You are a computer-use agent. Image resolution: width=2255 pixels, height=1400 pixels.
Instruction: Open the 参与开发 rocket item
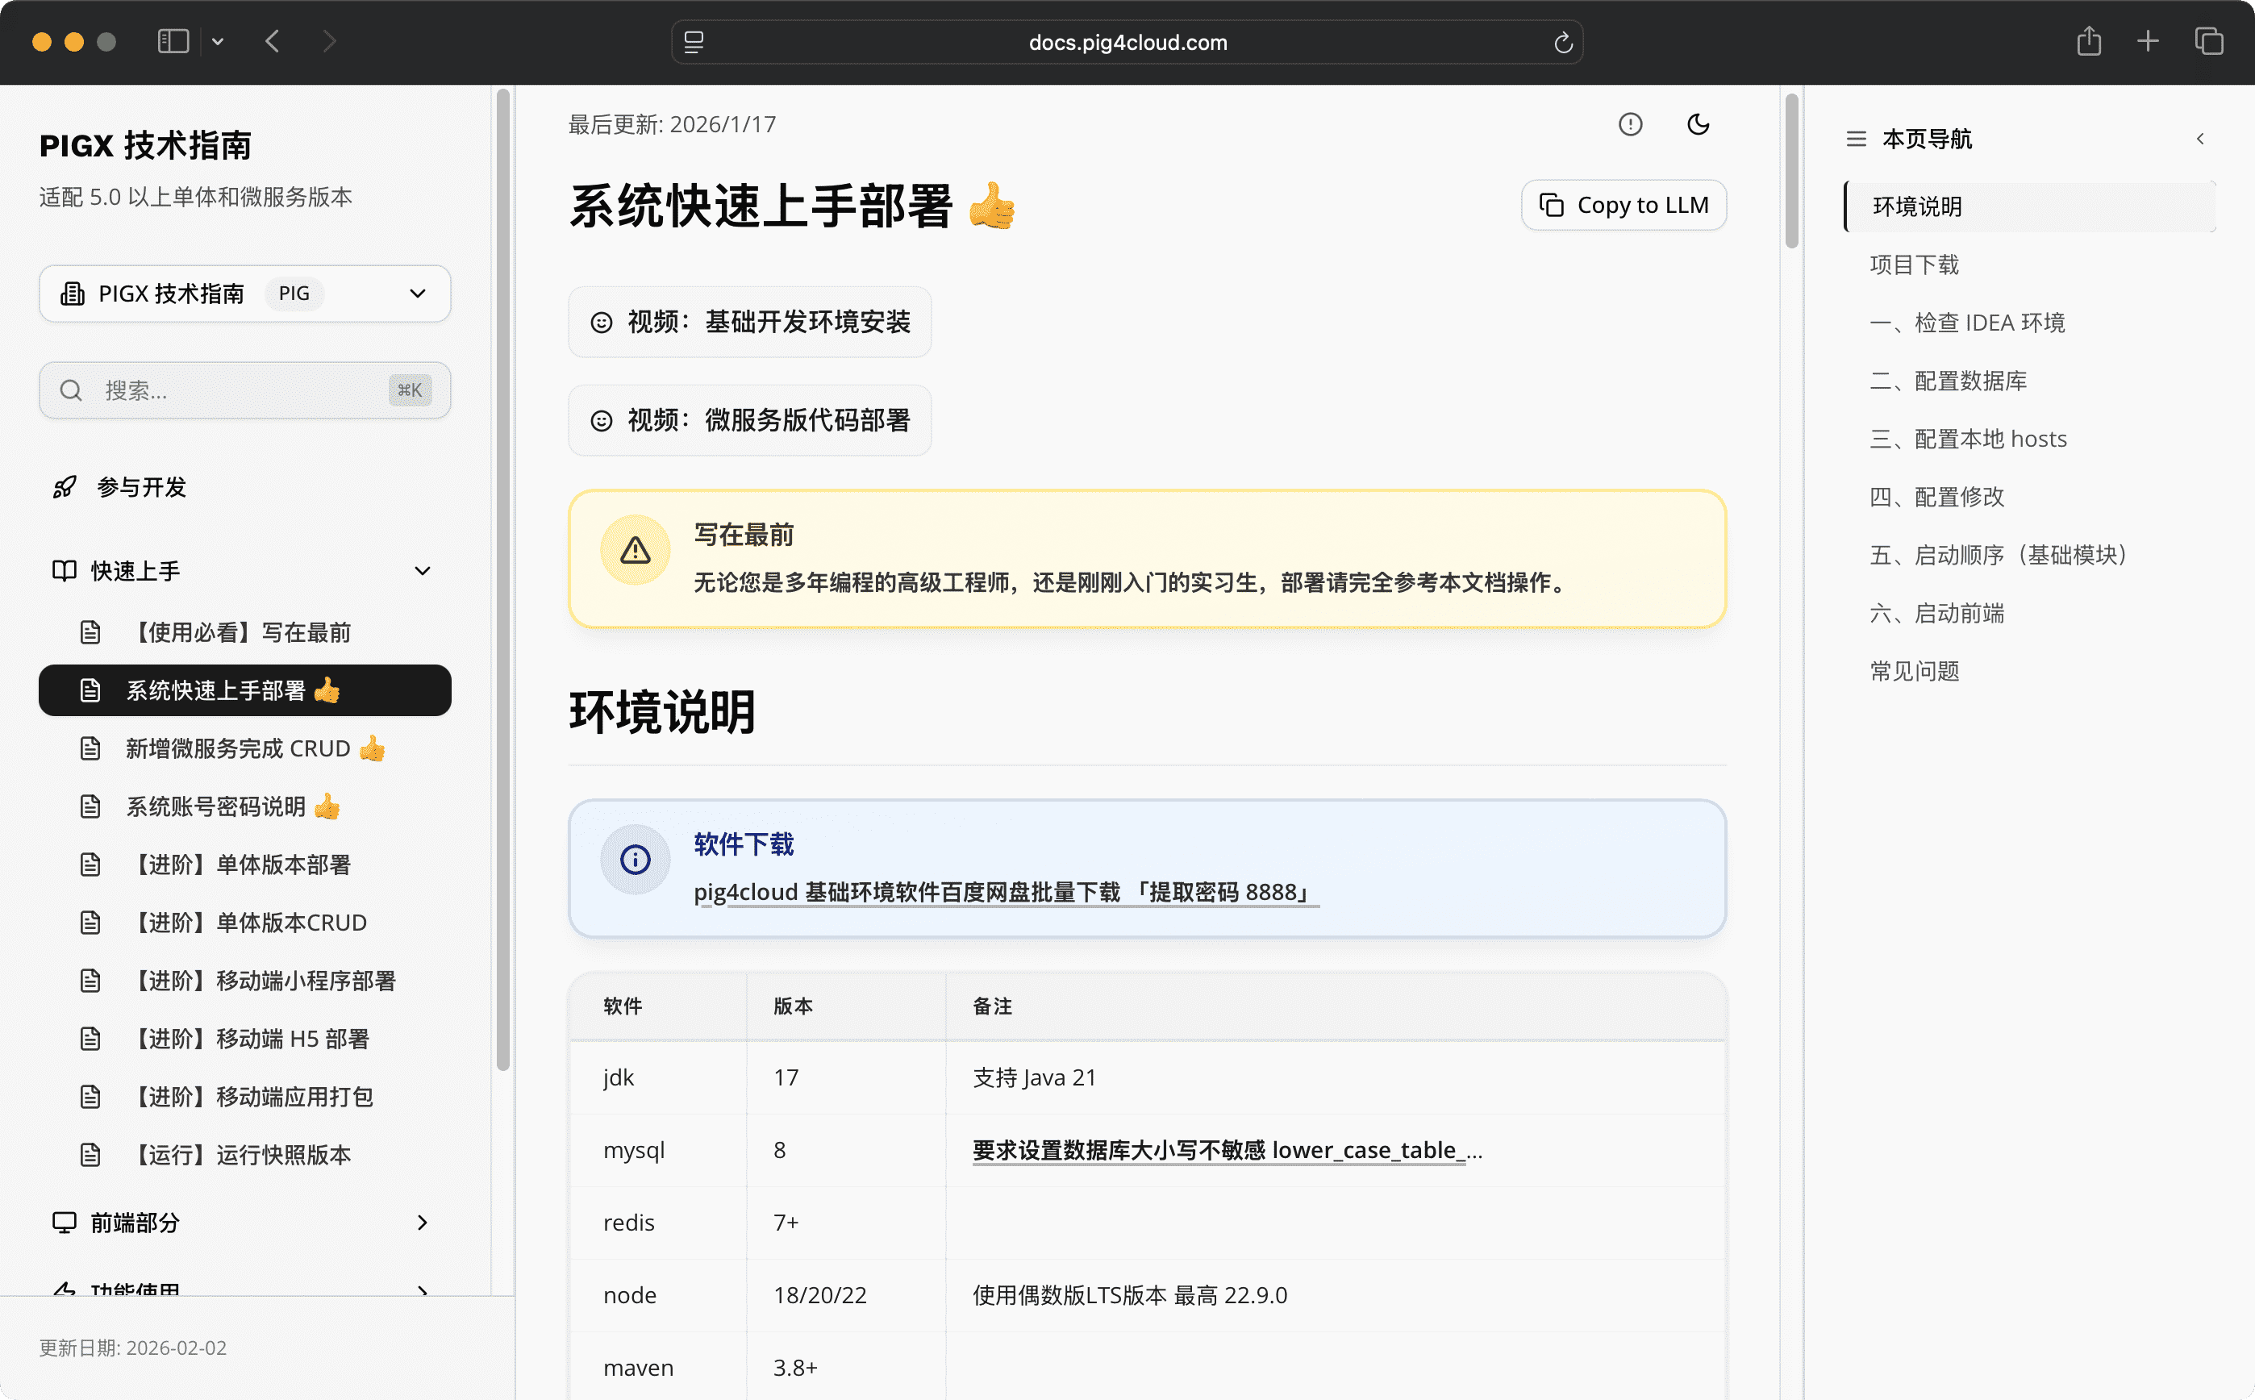click(x=140, y=487)
